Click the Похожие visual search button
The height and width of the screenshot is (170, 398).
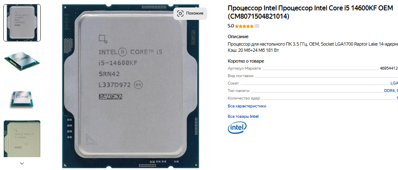point(190,13)
